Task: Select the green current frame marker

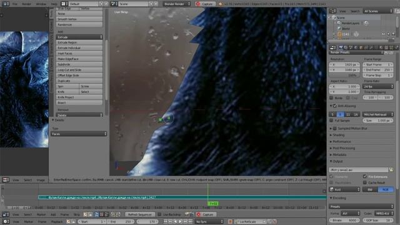Action: click(x=213, y=204)
